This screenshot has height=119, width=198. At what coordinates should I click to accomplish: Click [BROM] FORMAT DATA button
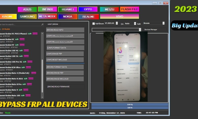coord(65,67)
